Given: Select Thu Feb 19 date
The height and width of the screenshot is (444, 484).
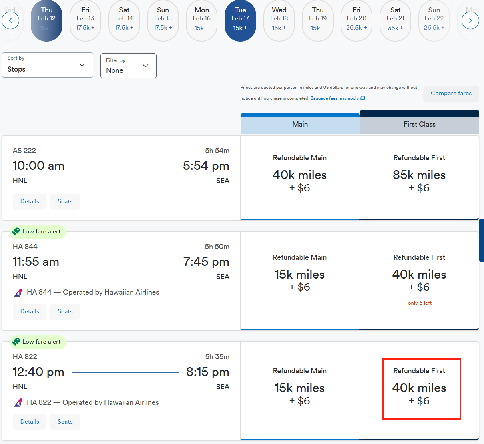Looking at the screenshot, I should tap(318, 20).
